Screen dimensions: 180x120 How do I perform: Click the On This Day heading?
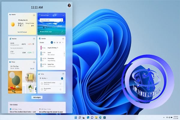(14, 66)
